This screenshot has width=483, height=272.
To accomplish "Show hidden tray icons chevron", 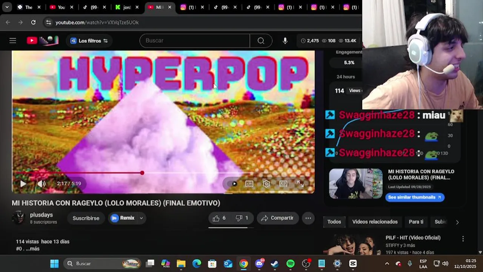I will coord(387,263).
